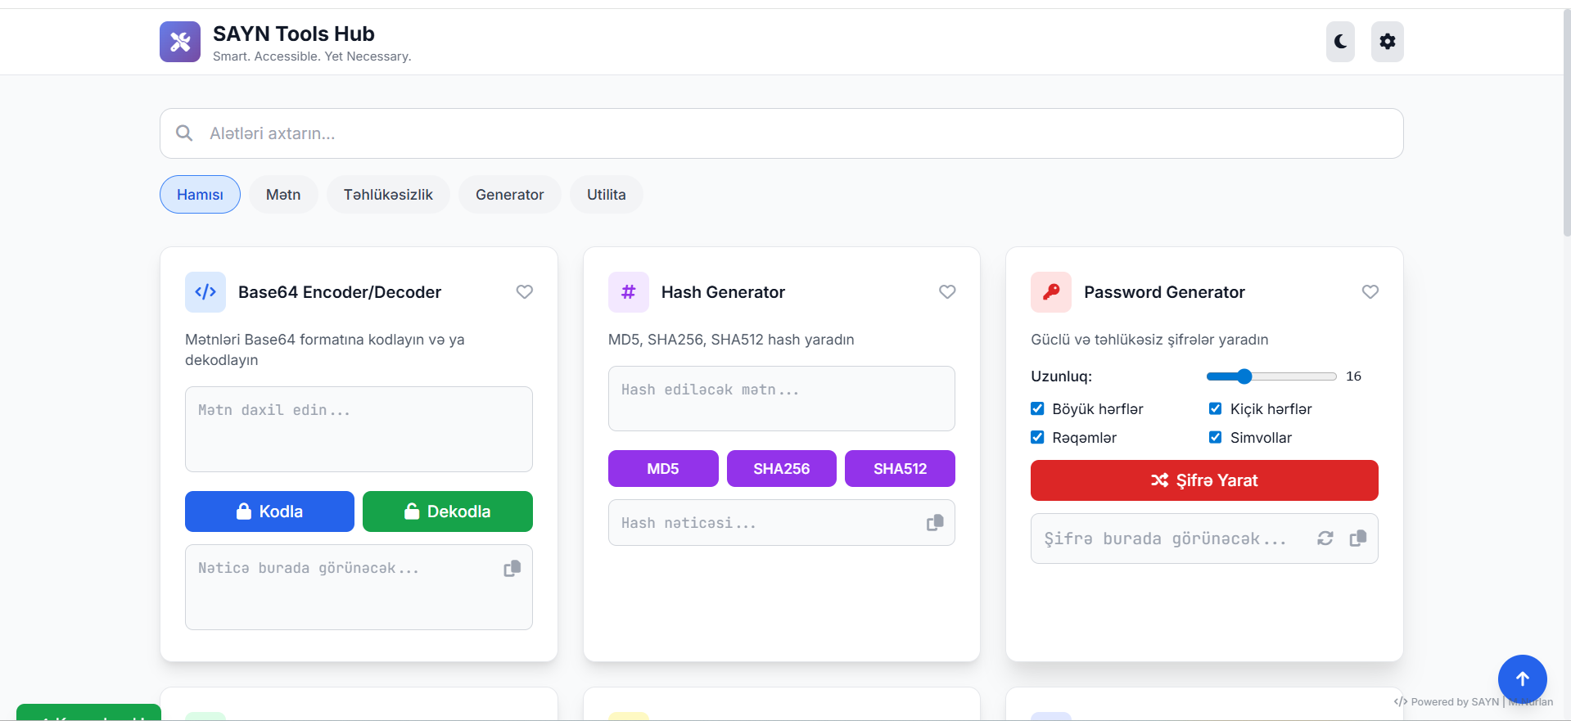Open settings with the gear icon

click(x=1387, y=42)
